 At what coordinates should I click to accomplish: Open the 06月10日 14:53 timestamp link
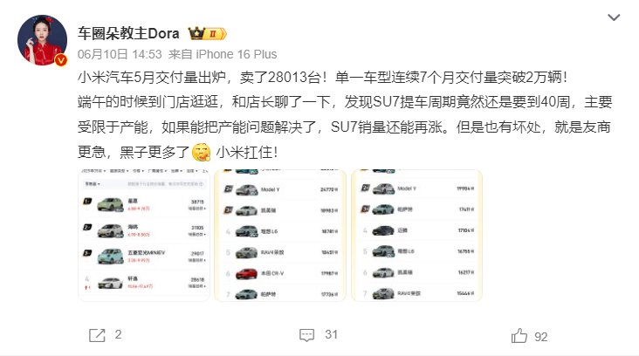(120, 54)
